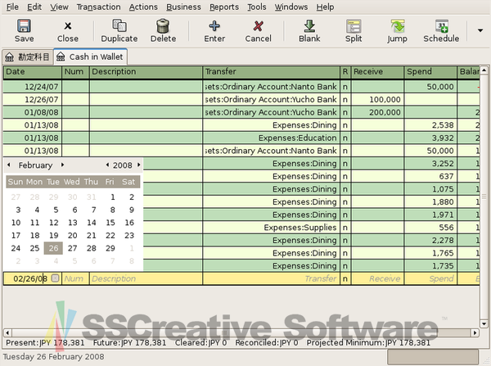Click the Enter transaction plus icon
The height and width of the screenshot is (366, 491).
(214, 25)
